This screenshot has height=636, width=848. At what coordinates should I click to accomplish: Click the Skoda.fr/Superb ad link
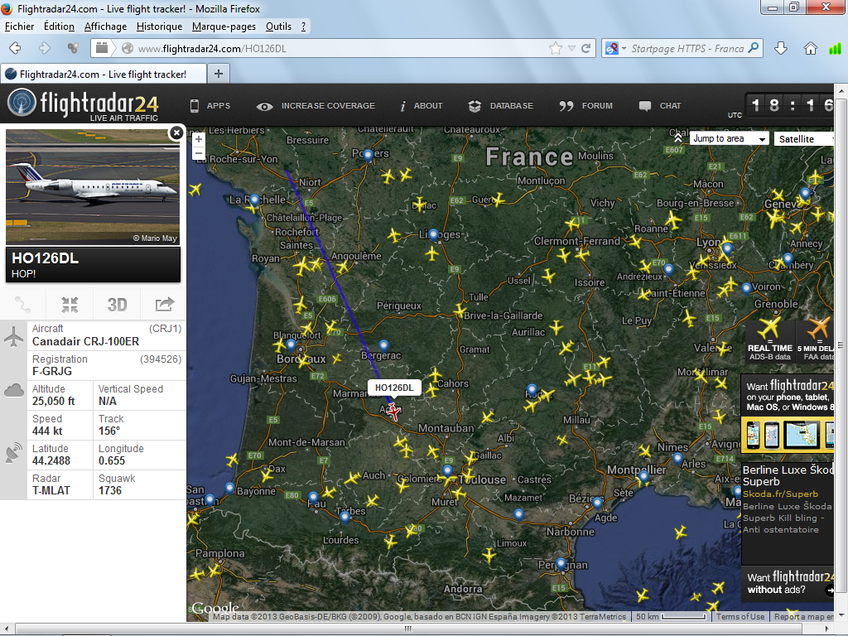coord(780,494)
